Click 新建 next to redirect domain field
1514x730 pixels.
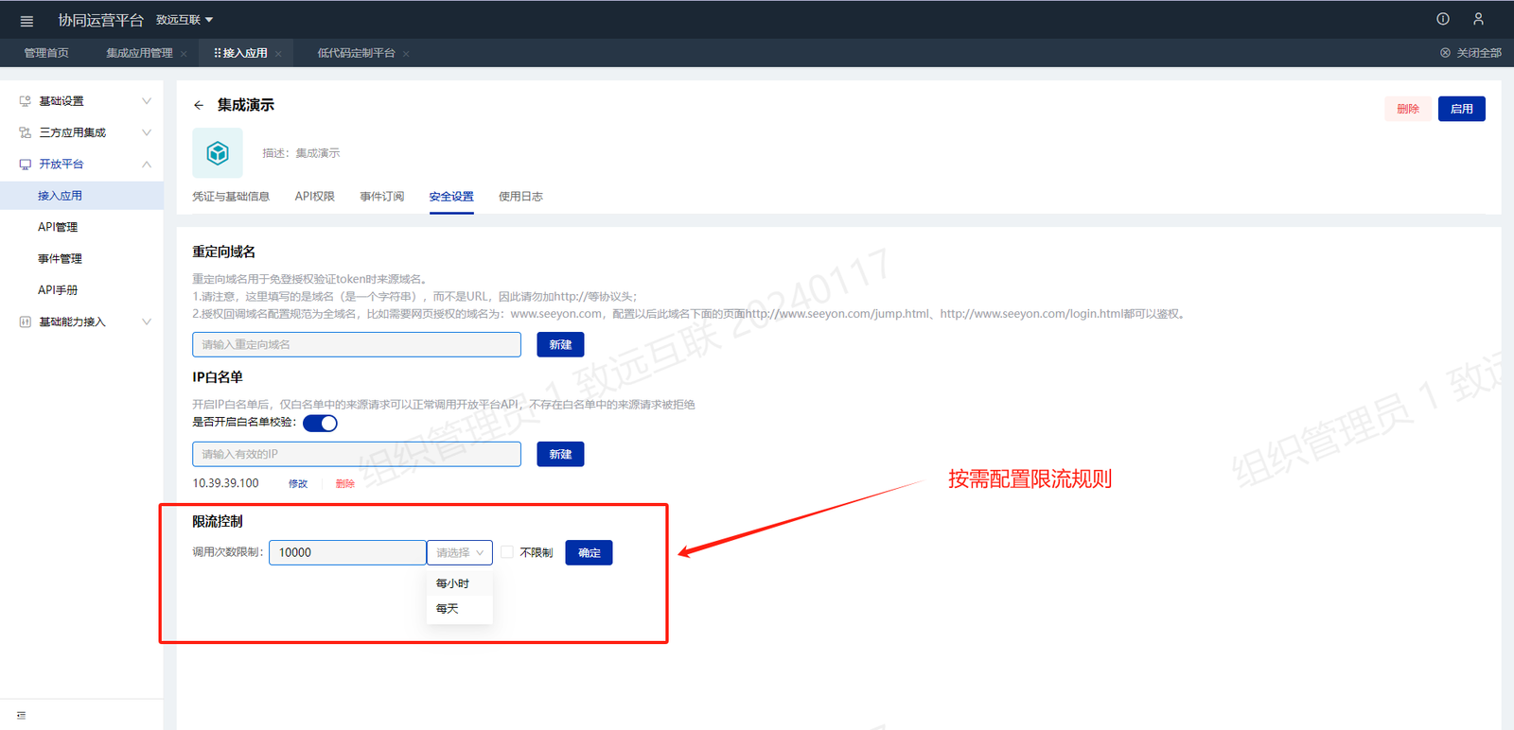560,345
